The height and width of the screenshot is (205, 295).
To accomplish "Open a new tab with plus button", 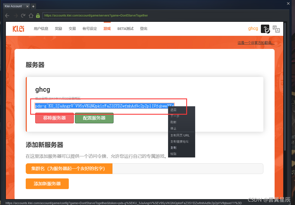I will [33, 6].
